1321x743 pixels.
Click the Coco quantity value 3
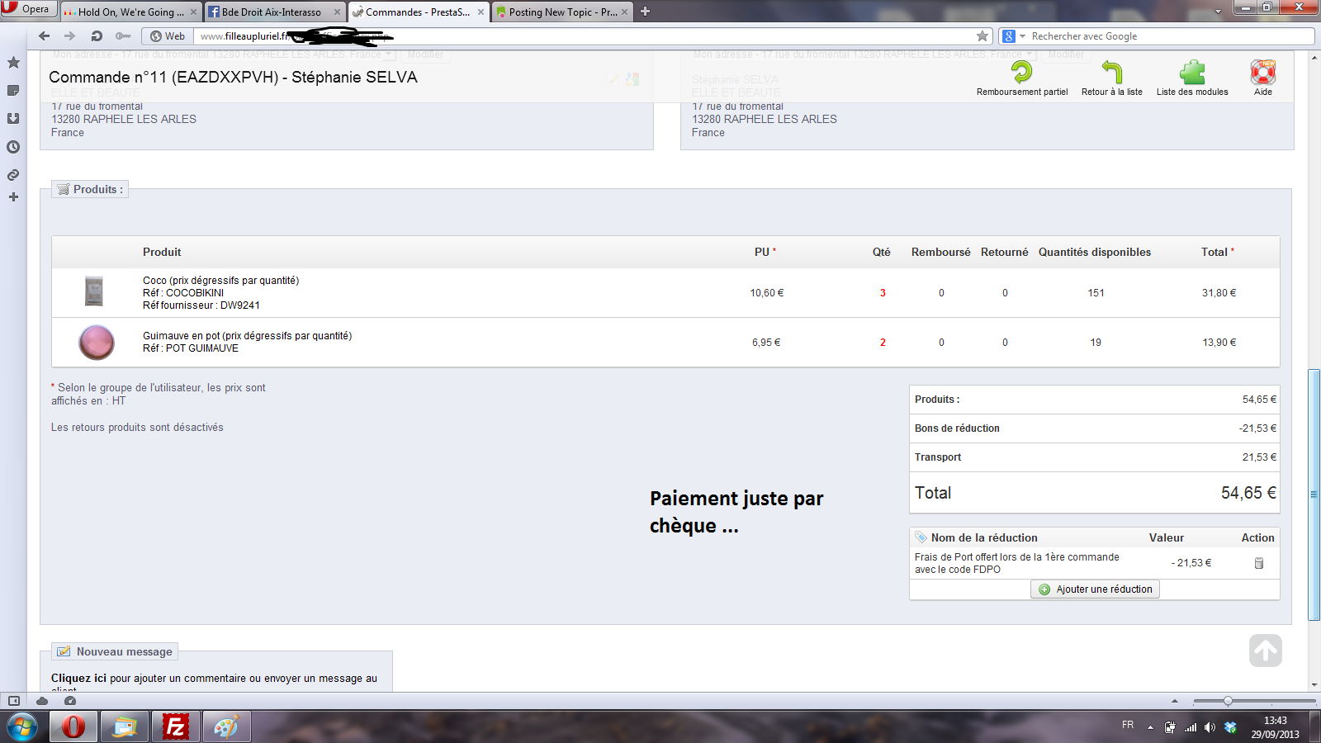883,293
